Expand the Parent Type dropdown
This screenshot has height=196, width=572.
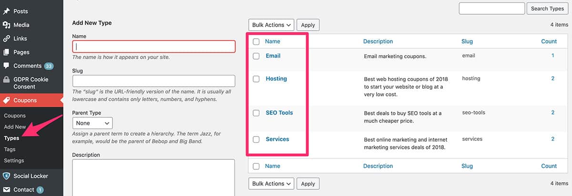(92, 123)
